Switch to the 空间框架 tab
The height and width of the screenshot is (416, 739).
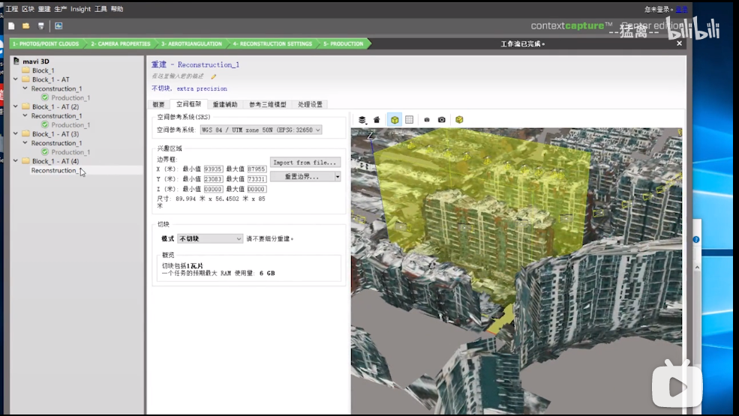tap(188, 104)
